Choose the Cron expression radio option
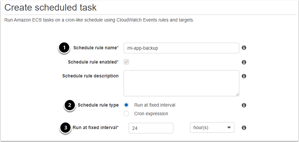299x142 pixels. [126, 114]
